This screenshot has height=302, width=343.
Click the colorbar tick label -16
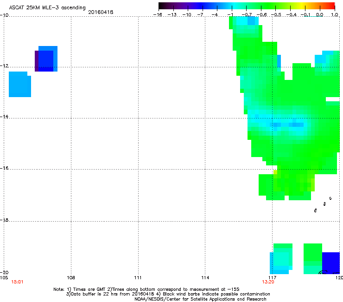(x=158, y=15)
